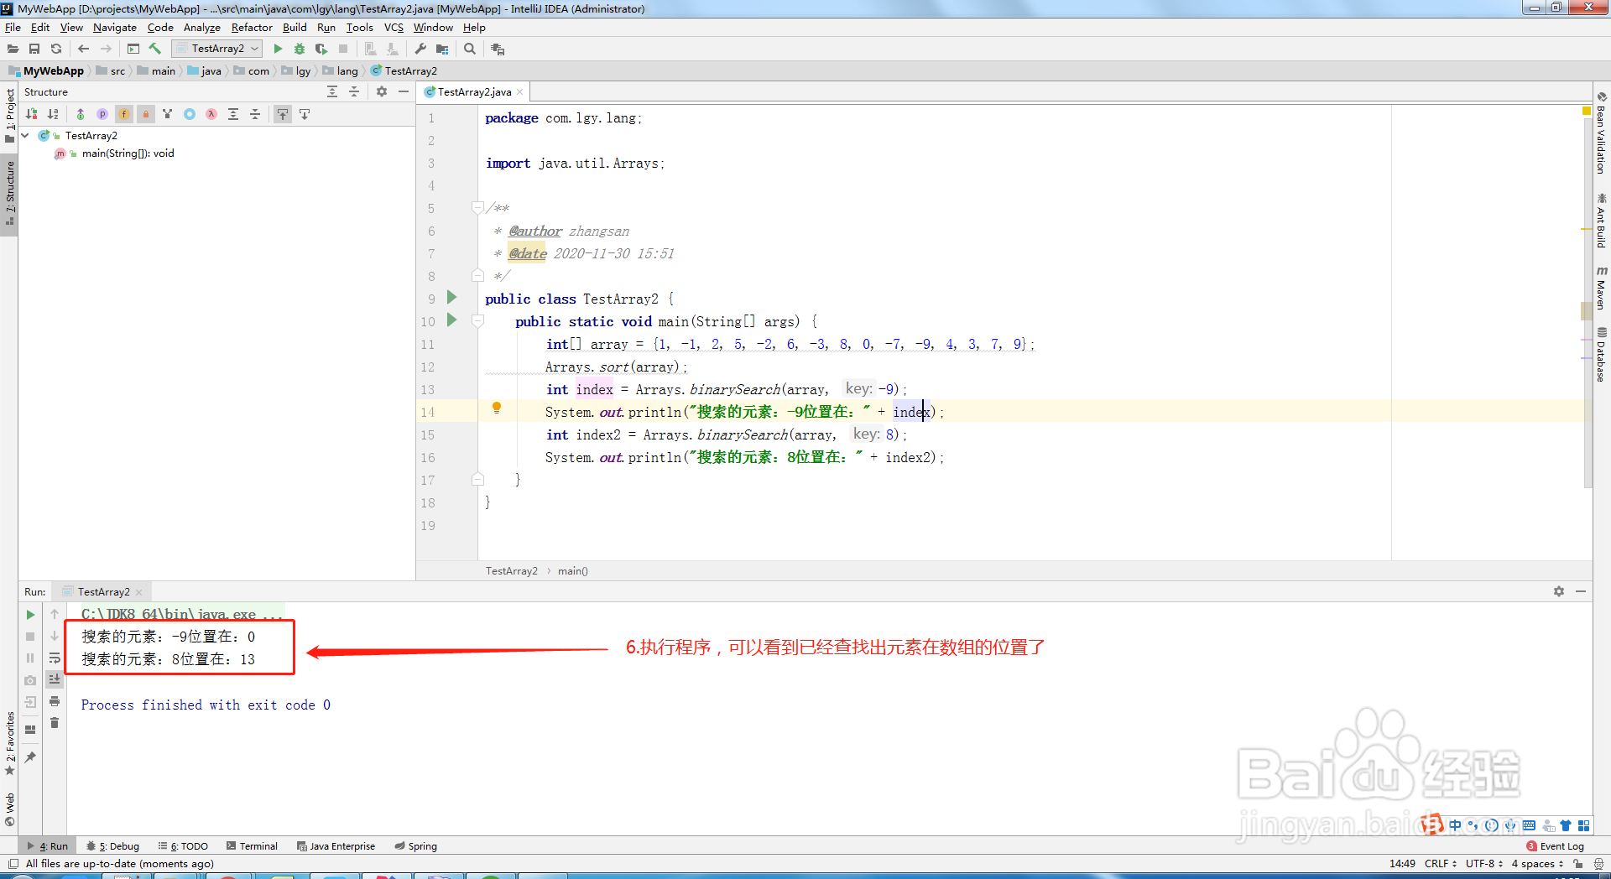Hide the Structure panel with the minus icon
Viewport: 1611px width, 879px height.
point(404,91)
